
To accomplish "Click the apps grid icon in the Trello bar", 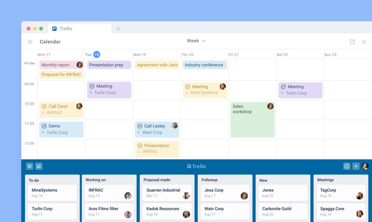I will [x=29, y=166].
